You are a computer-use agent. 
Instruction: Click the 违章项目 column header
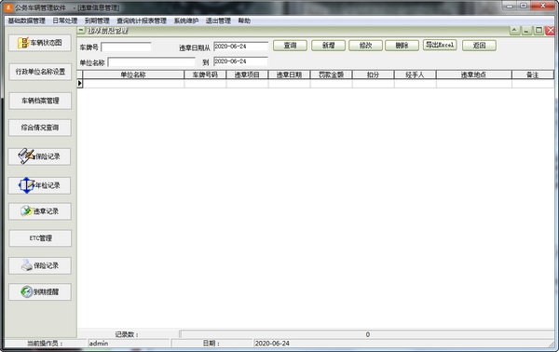(x=247, y=74)
